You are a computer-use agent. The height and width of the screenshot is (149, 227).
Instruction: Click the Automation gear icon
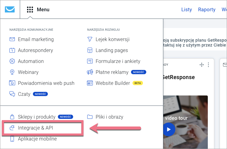(12, 61)
